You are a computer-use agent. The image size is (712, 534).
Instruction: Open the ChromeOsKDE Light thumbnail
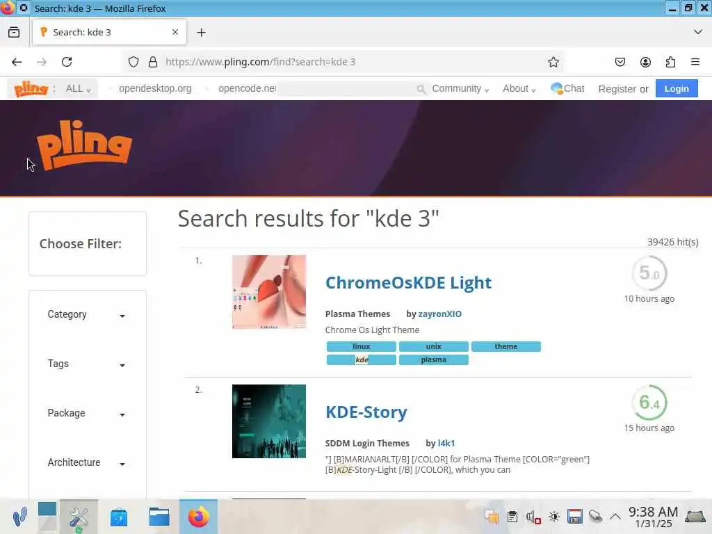click(269, 292)
